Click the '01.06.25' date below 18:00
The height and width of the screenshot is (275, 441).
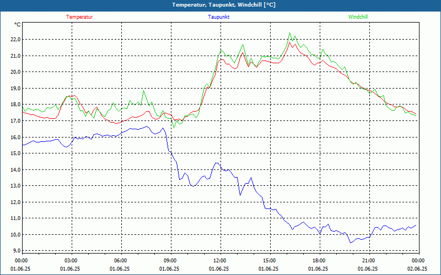tap(318, 269)
